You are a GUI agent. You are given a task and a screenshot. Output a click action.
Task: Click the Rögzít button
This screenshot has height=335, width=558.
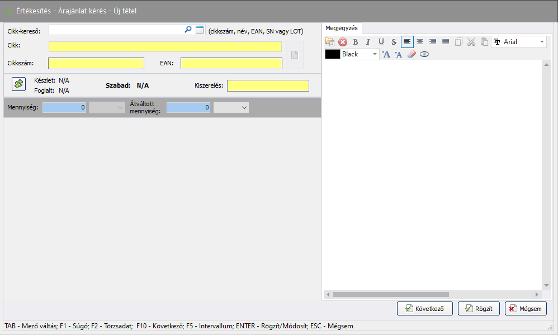pyautogui.click(x=479, y=308)
